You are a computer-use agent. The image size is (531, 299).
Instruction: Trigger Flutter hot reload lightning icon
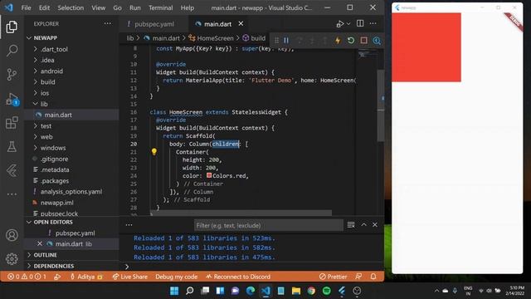point(338,41)
